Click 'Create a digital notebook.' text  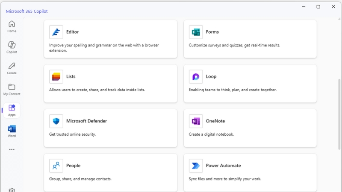click(x=211, y=134)
